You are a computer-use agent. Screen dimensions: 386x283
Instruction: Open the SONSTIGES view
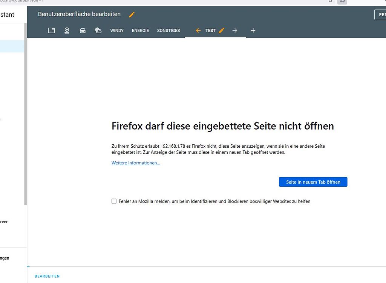click(x=168, y=31)
